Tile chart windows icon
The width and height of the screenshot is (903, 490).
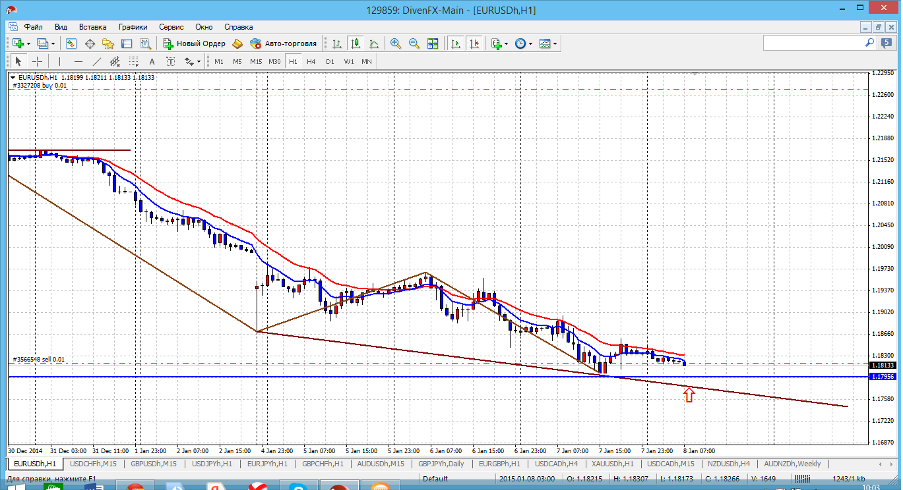point(433,43)
